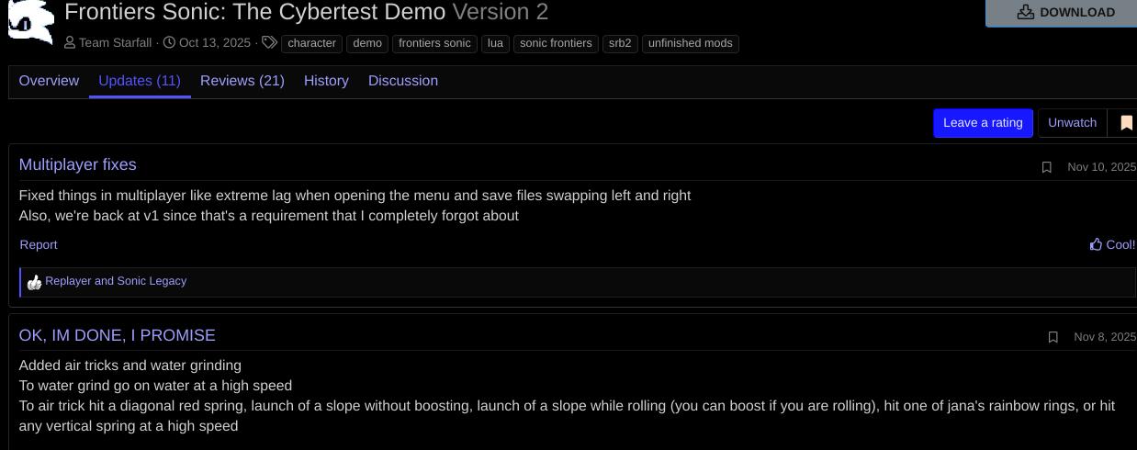Open the History tab
The width and height of the screenshot is (1137, 450).
[326, 81]
